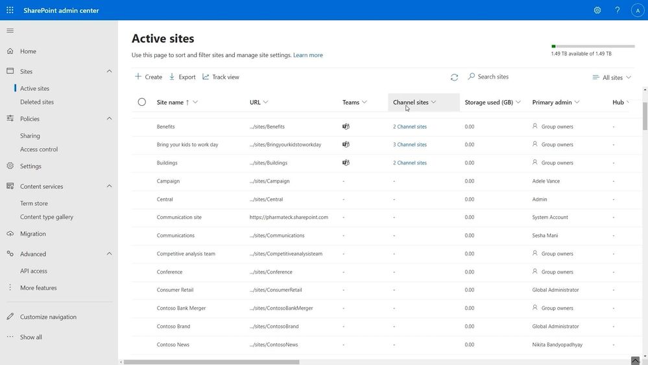The height and width of the screenshot is (365, 648).
Task: Go to Active sites page
Action: click(x=35, y=88)
